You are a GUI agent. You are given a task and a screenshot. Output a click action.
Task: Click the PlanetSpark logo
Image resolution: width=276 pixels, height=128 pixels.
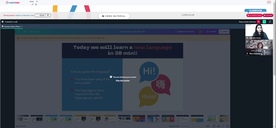pos(13,2)
